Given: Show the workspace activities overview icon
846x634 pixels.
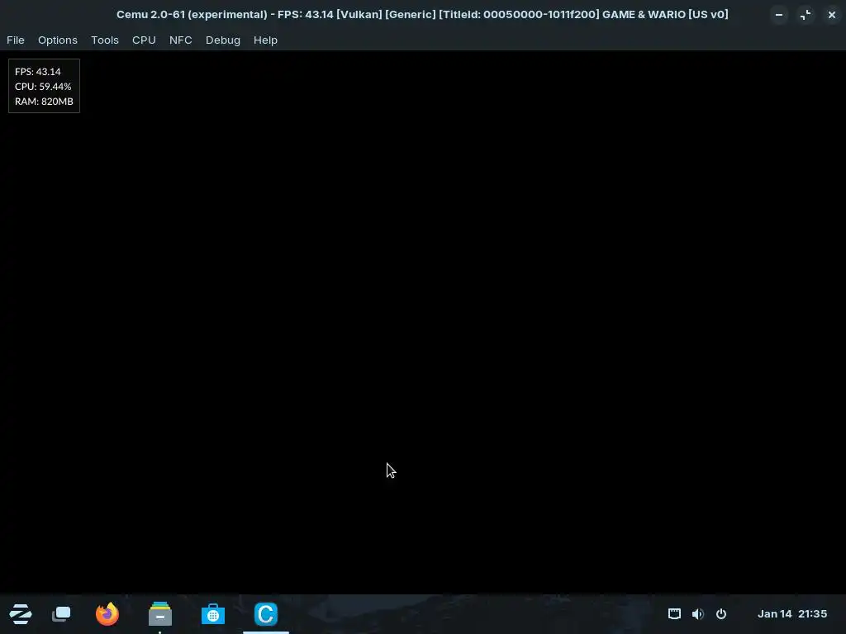Looking at the screenshot, I should [61, 613].
